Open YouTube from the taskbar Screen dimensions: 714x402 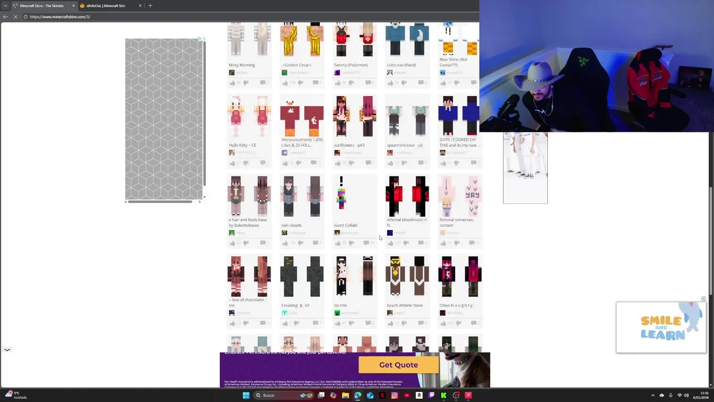point(407,395)
